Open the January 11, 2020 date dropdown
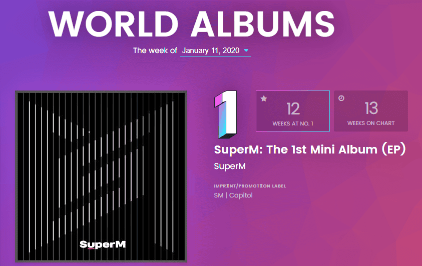Screen dimensions: 422x266 point(211,50)
